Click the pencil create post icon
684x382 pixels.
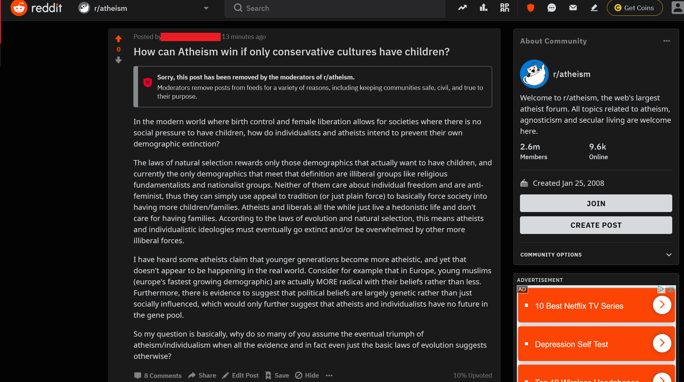click(594, 8)
